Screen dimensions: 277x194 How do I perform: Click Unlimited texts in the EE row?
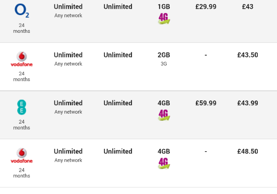[x=118, y=103]
